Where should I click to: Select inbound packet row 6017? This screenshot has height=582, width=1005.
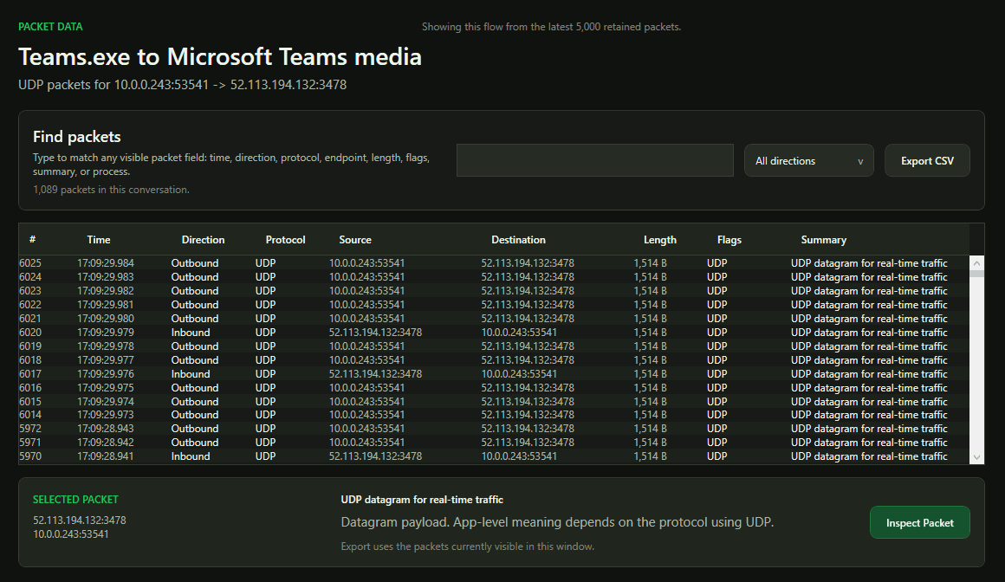coord(494,373)
